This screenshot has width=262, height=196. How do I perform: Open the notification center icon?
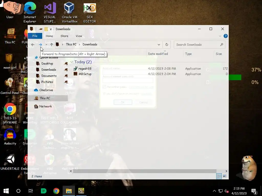pyautogui.click(x=254, y=191)
